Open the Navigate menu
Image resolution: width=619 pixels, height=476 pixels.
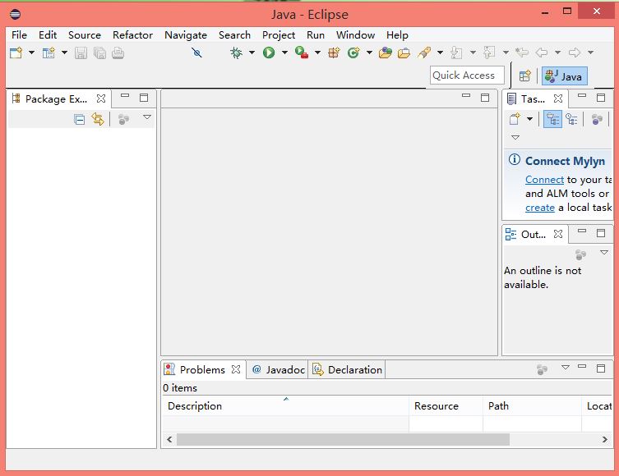click(186, 35)
